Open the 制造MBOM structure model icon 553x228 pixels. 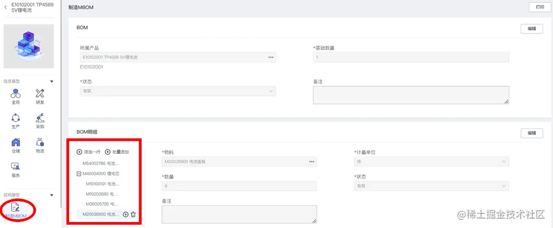tap(15, 210)
